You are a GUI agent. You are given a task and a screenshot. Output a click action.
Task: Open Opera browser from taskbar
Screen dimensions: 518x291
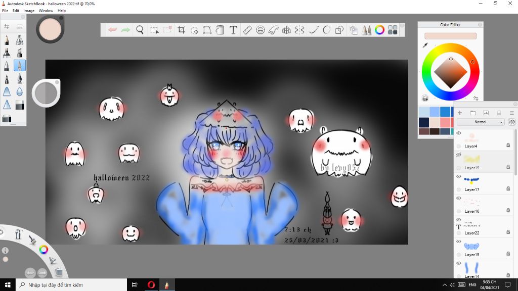151,285
